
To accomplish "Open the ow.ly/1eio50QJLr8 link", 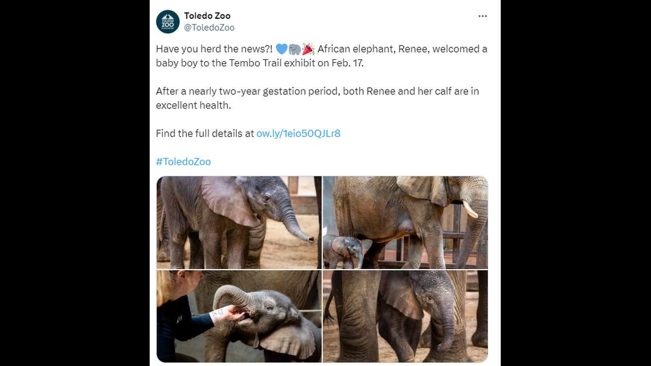I will 298,133.
